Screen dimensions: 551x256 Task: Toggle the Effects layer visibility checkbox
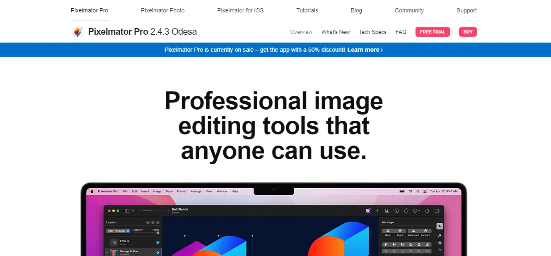[158, 242]
